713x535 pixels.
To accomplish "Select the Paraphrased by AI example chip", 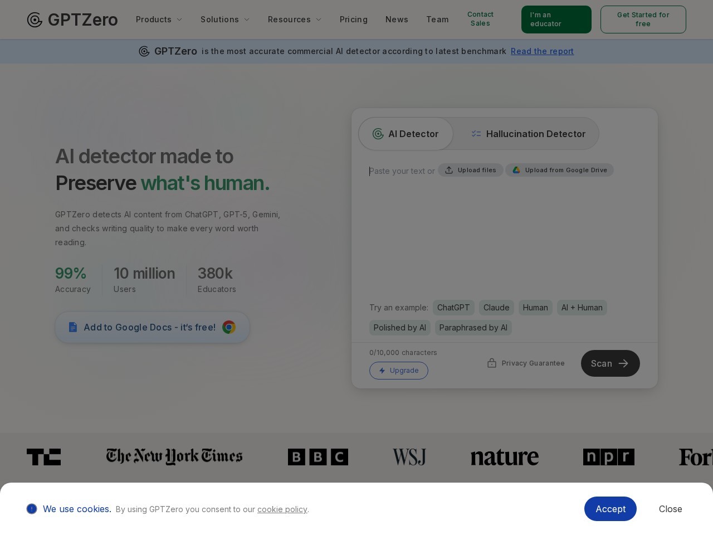I will 473,328.
